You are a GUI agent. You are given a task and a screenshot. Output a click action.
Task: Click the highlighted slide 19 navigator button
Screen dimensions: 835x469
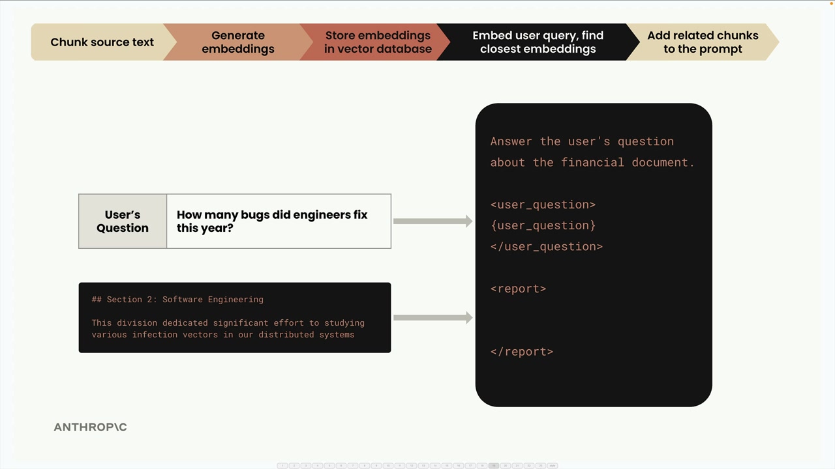494,466
